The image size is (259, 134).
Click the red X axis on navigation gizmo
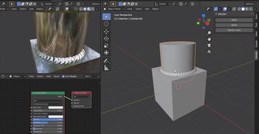pyautogui.click(x=207, y=24)
